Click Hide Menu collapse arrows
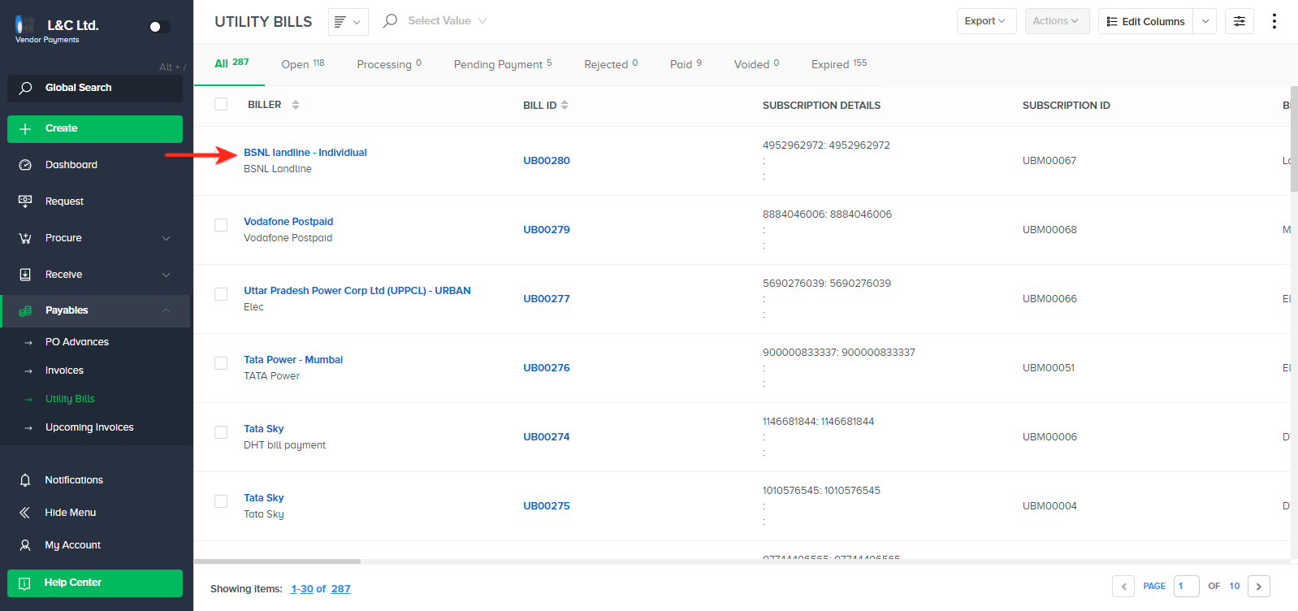This screenshot has height=611, width=1298. (x=25, y=513)
